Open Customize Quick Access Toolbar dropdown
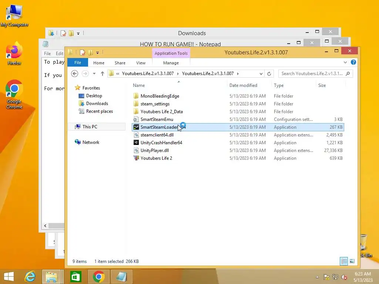Image resolution: width=379 pixels, height=284 pixels. [97, 53]
